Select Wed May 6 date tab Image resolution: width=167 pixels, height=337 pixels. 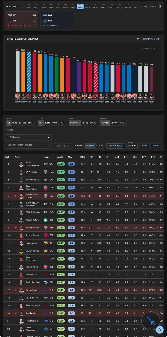(65, 6)
